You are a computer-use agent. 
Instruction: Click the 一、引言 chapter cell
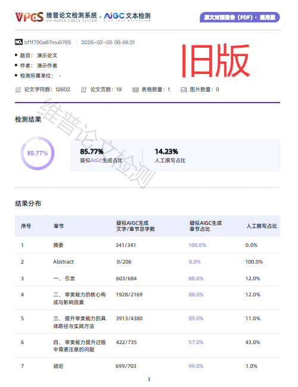[x=64, y=278]
